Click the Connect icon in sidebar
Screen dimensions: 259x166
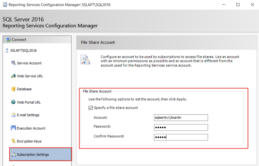[x=8, y=39]
